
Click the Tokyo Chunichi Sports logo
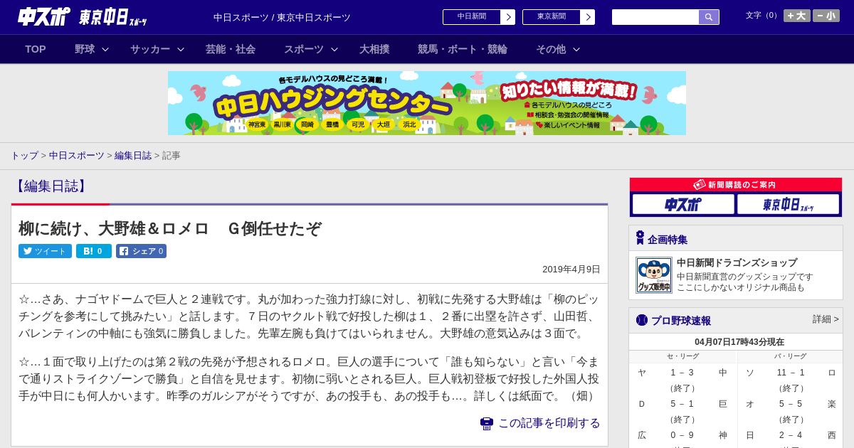pos(113,18)
